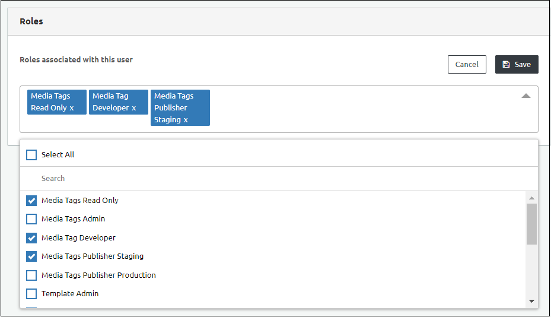The image size is (551, 317).
Task: Click the Cancel button
Action: click(467, 64)
